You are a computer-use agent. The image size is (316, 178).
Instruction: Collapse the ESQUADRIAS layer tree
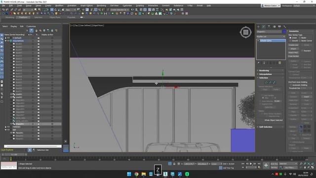coord(5,41)
